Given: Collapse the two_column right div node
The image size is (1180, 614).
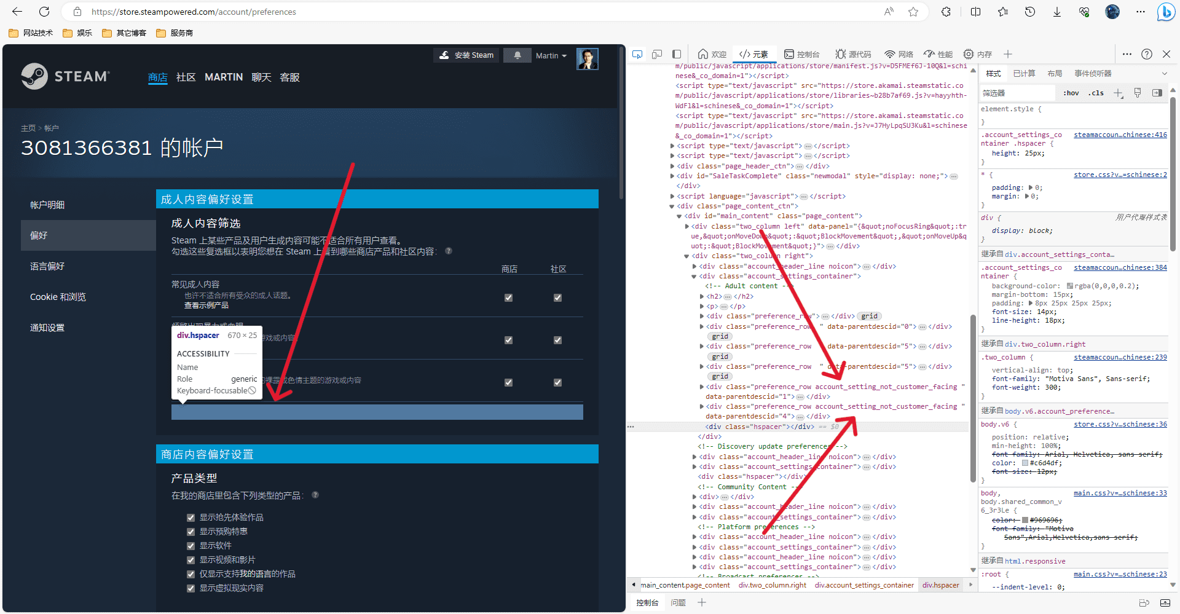Looking at the screenshot, I should (x=686, y=256).
